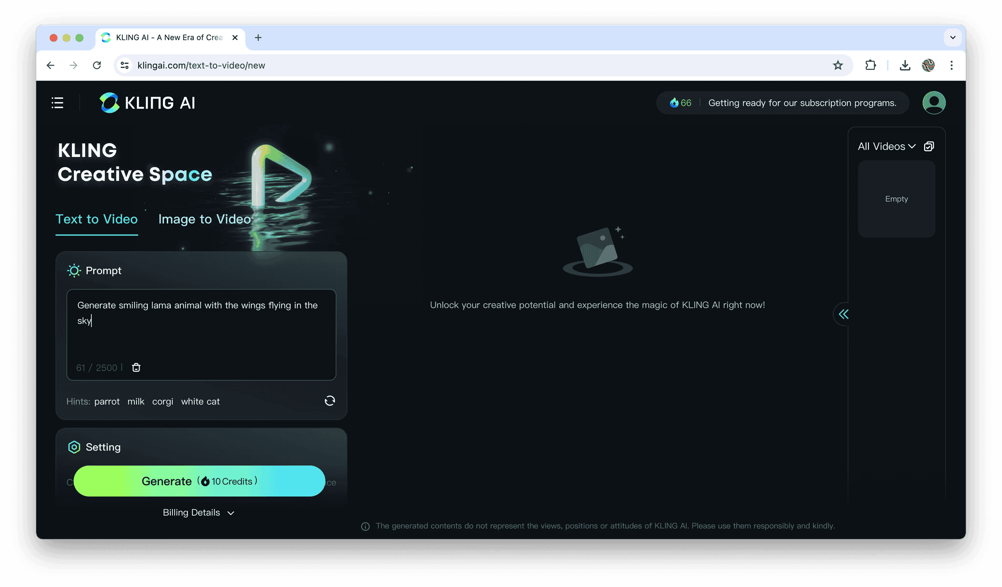
Task: Expand the Billing Details section
Action: pyautogui.click(x=198, y=512)
